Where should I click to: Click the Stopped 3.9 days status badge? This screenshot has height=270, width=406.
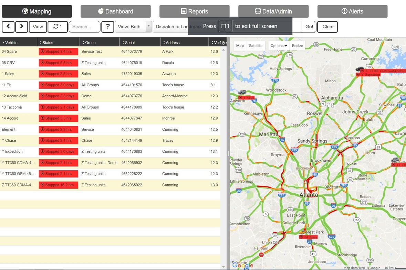pos(58,85)
